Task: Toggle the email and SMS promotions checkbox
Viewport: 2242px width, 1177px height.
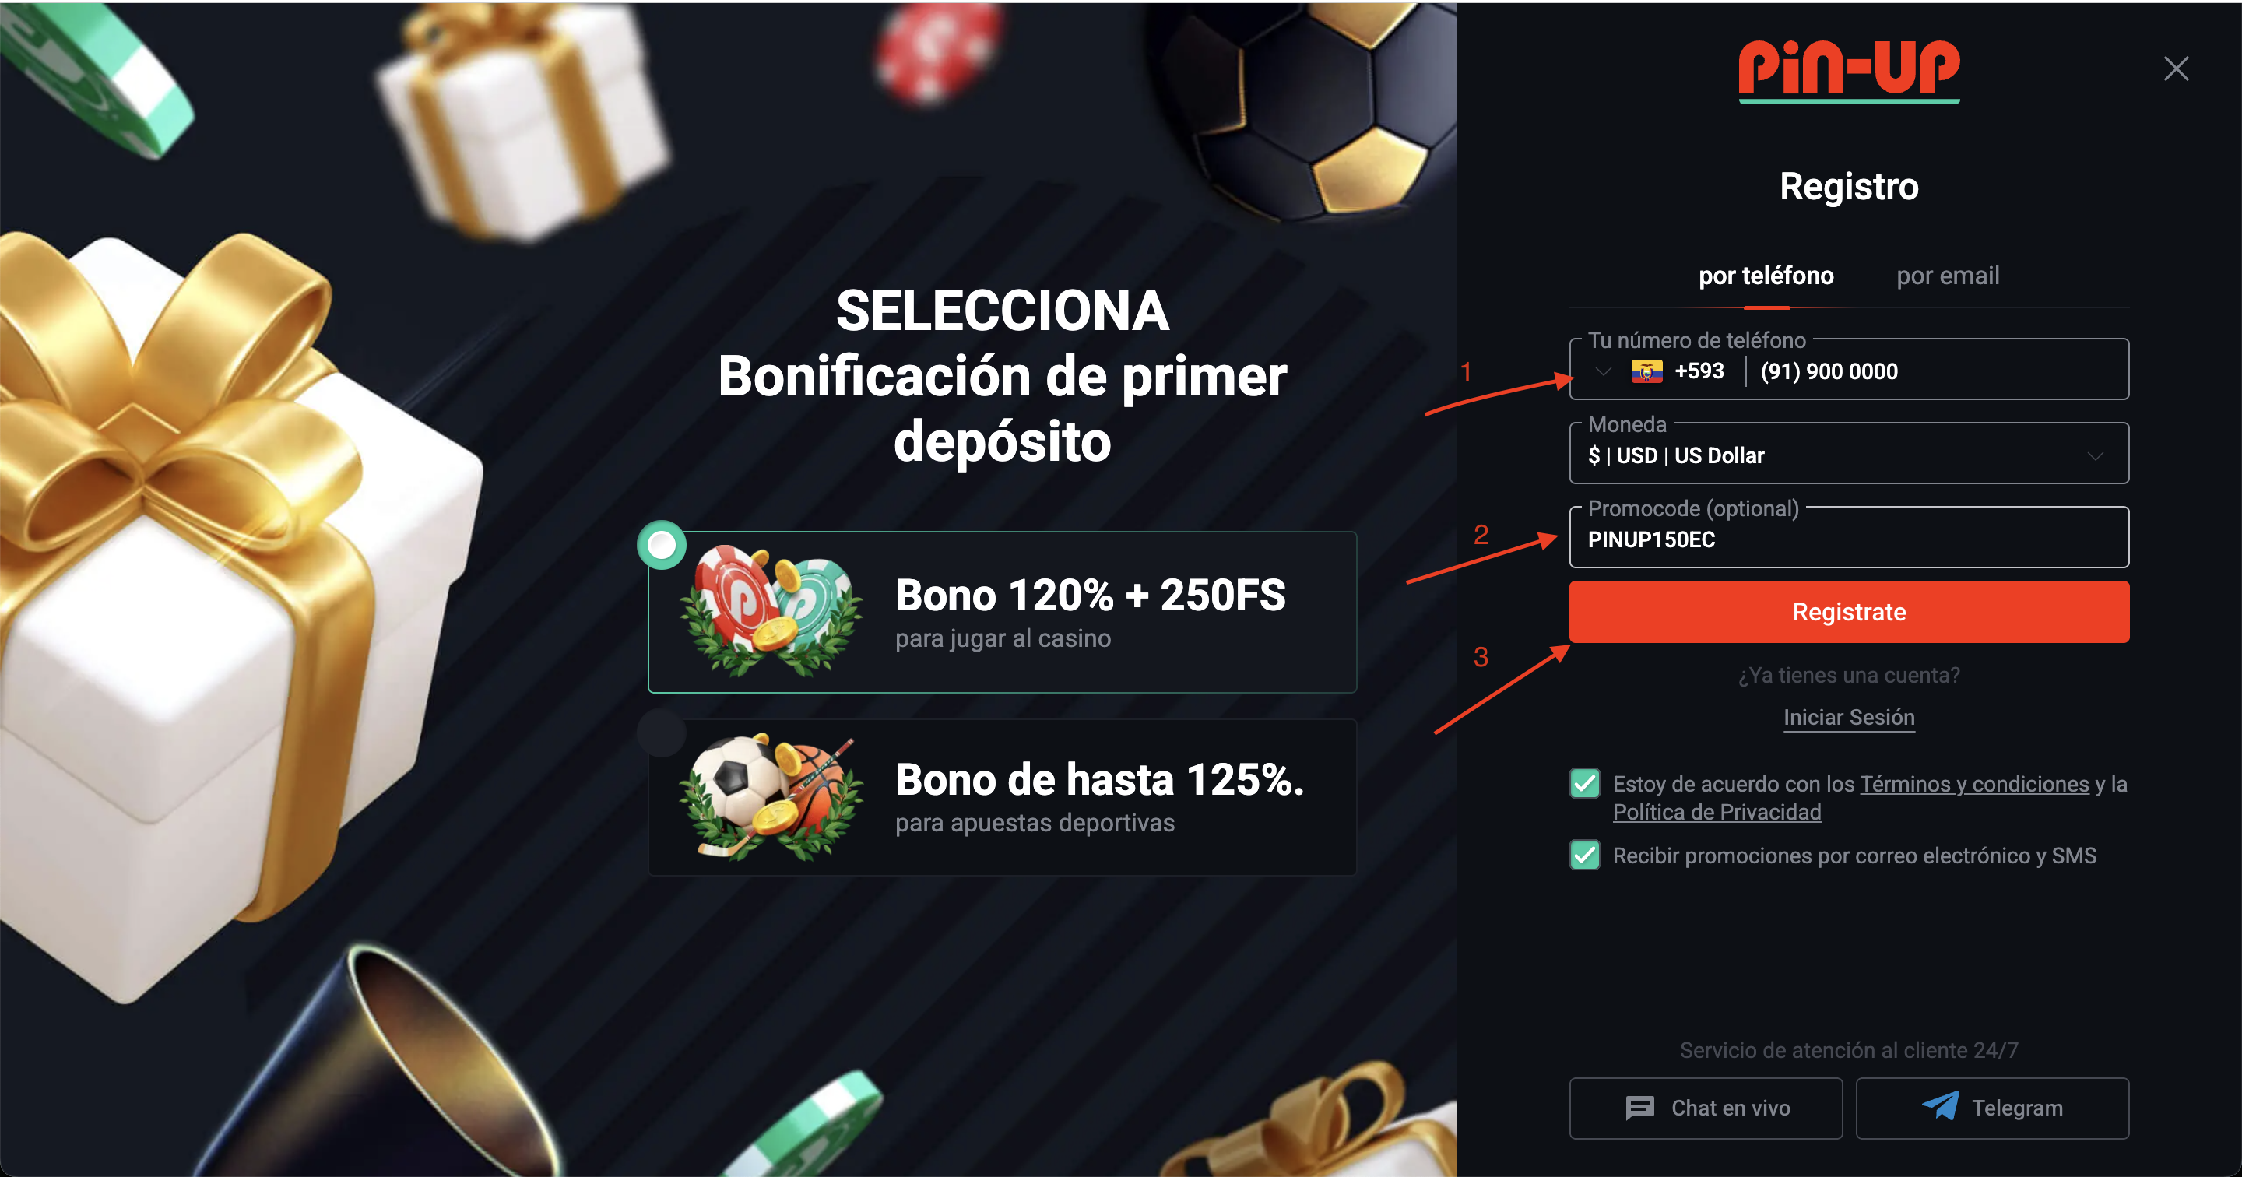Action: tap(1585, 855)
